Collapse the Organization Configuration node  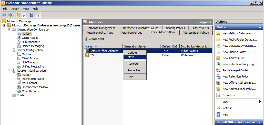tap(9, 30)
